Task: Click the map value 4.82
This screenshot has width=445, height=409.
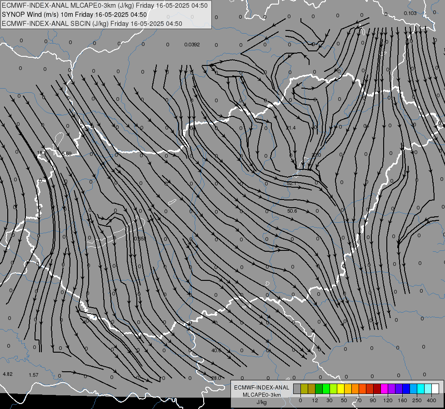Action: (8, 374)
